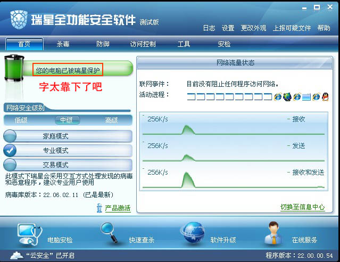340x262 pixels.
Task: Set network security level to 中级
Action: [67, 120]
